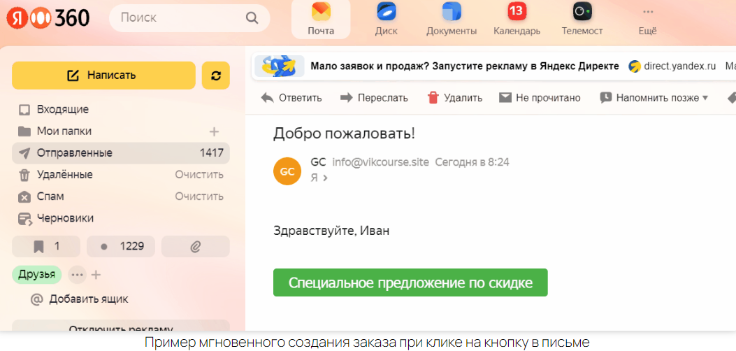736x351 pixels.
Task: Open the Календарь service
Action: (x=517, y=19)
